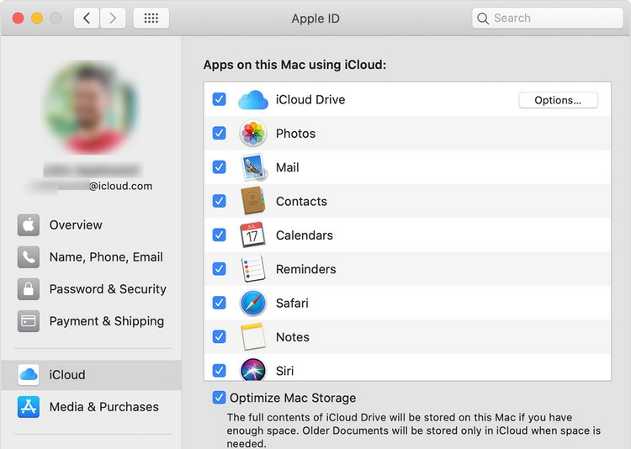Click the Mail label

pyautogui.click(x=288, y=167)
